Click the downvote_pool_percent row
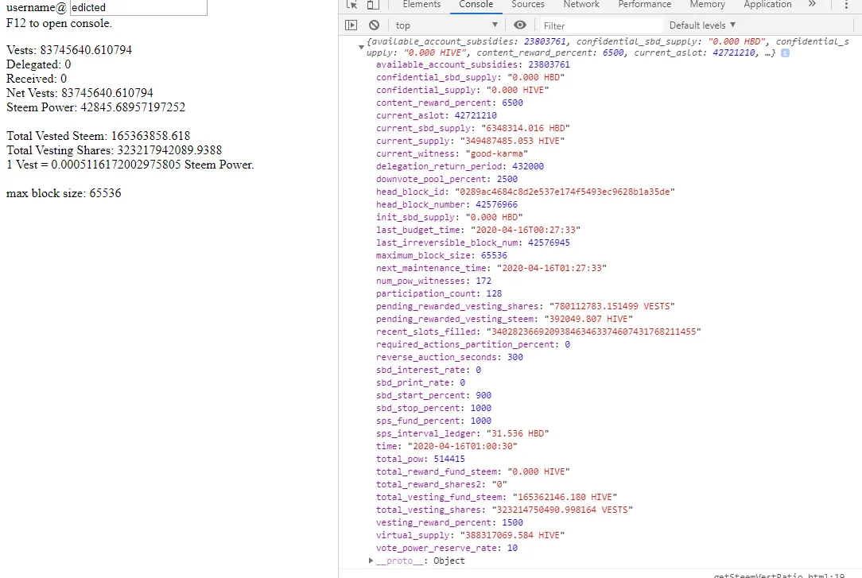The image size is (862, 578). (446, 179)
